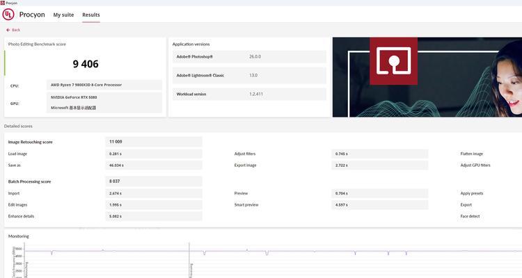Select the overall score 9 406
Screen dimensions: 522x278
[x=86, y=64]
